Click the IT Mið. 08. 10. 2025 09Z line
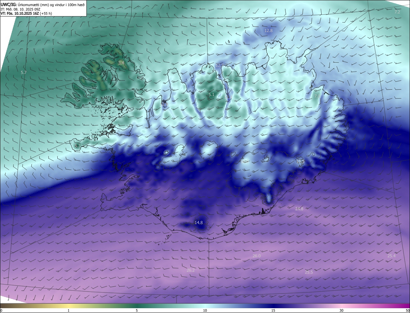Viewport: 410px width, 313px height. [x=20, y=9]
